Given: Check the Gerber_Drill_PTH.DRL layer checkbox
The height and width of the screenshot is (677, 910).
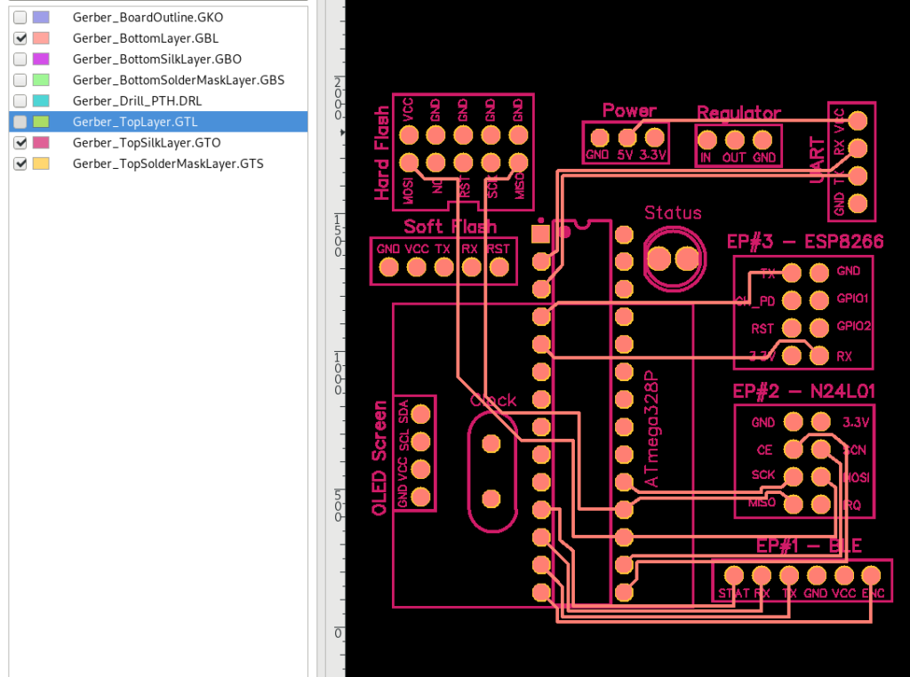Looking at the screenshot, I should [20, 101].
